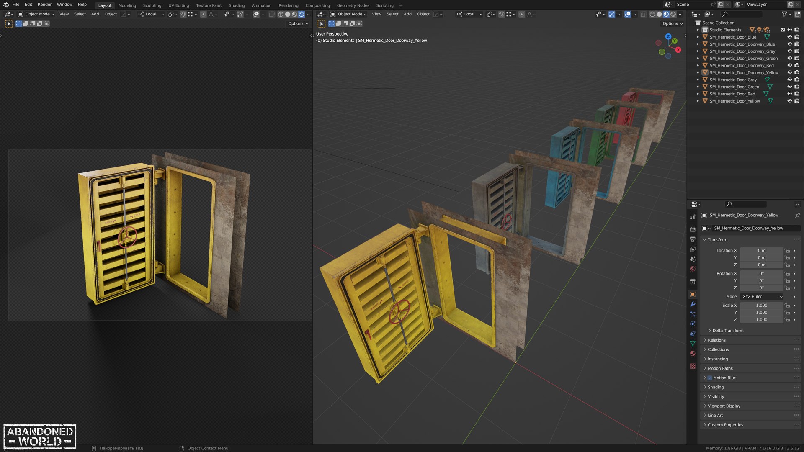Viewport: 804px width, 452px height.
Task: Open the View Layer properties tab
Action: (693, 249)
